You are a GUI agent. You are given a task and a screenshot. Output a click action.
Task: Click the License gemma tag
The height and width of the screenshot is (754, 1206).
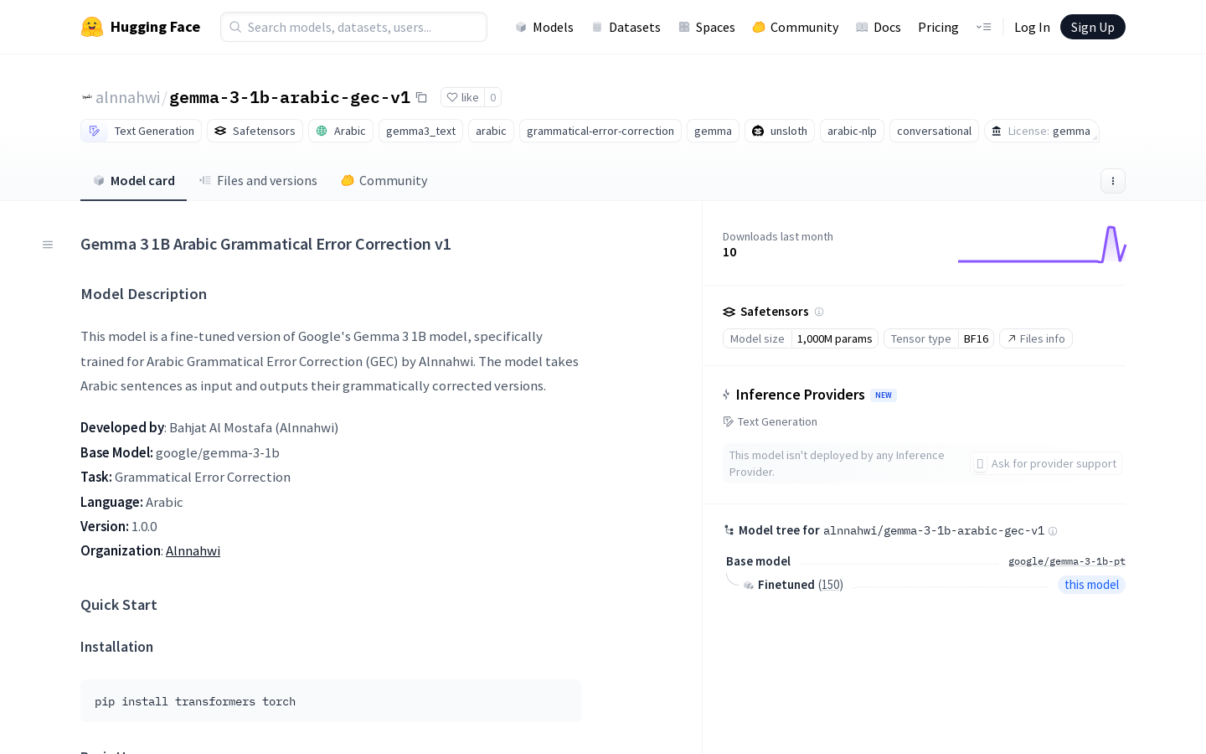coord(1041,131)
